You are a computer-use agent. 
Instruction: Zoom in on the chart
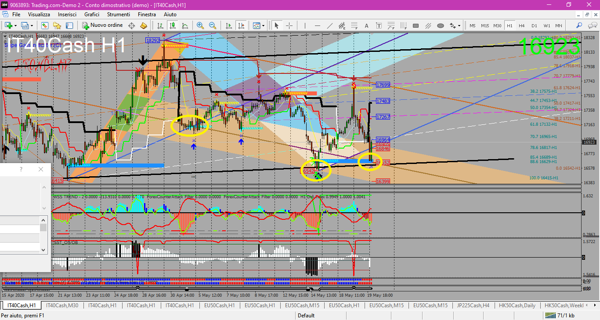click(200, 25)
